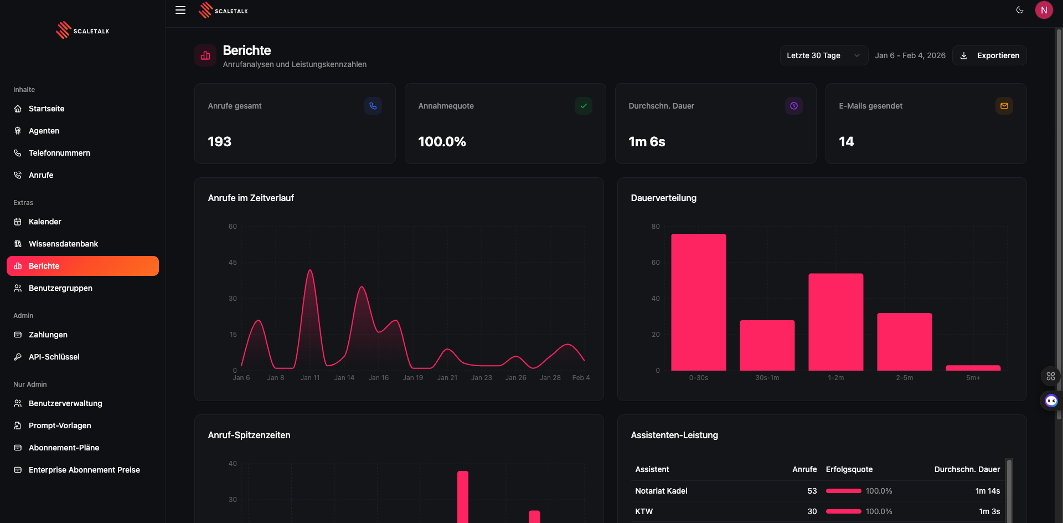Click the 0-30s bar in Dauerverteilung
Image resolution: width=1063 pixels, height=523 pixels.
pos(699,302)
